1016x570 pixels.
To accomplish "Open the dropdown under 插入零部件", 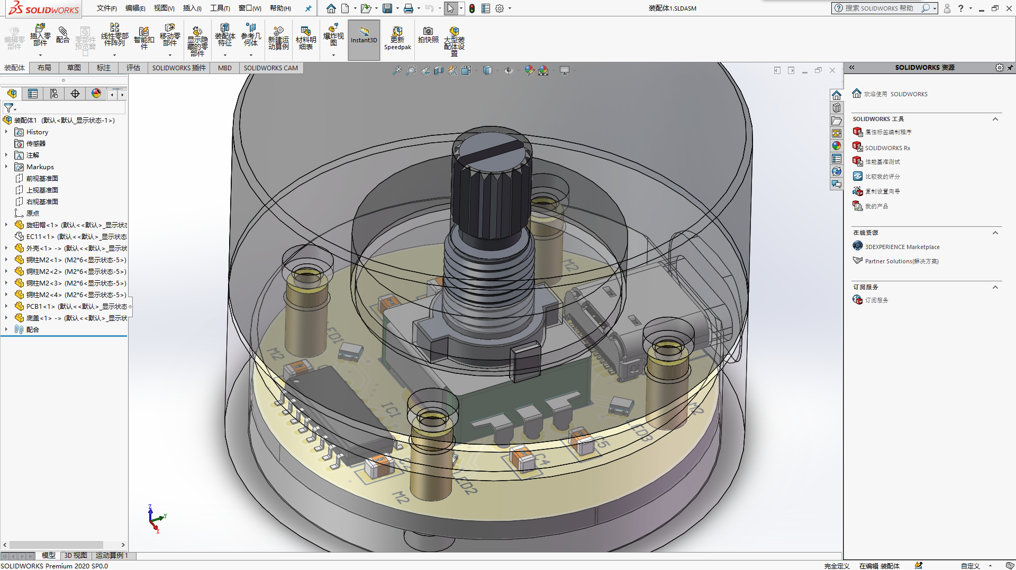I will (x=40, y=55).
